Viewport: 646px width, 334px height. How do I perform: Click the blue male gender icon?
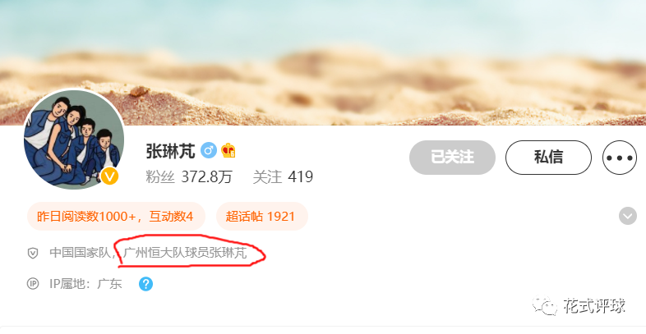pyautogui.click(x=209, y=150)
